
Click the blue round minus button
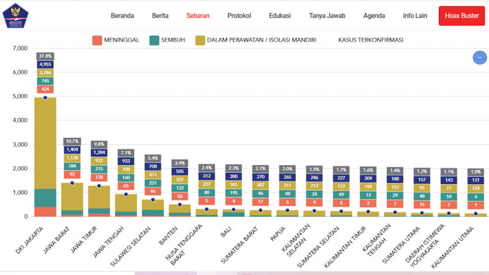point(480,57)
